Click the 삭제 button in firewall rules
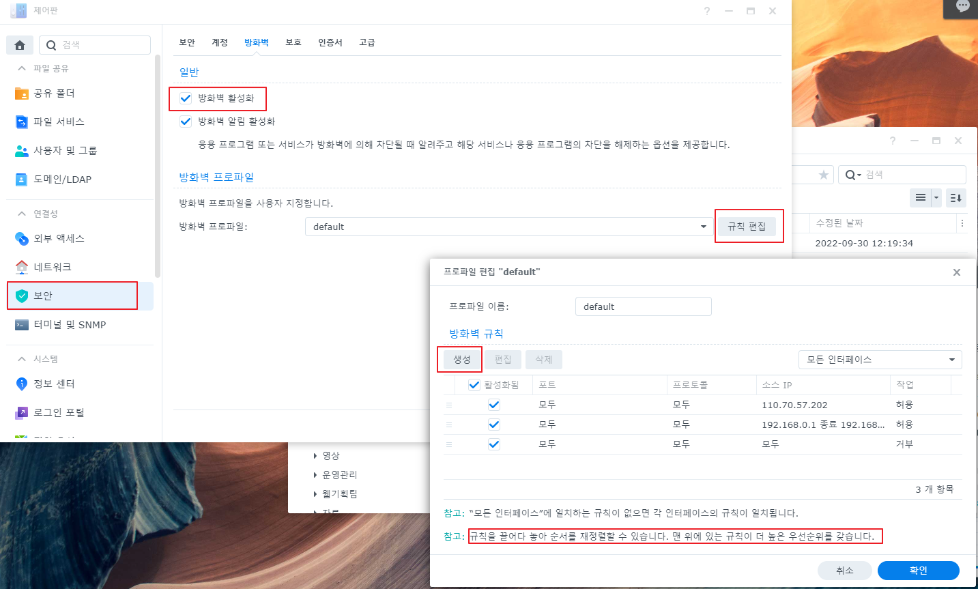Image resolution: width=978 pixels, height=589 pixels. click(x=544, y=360)
